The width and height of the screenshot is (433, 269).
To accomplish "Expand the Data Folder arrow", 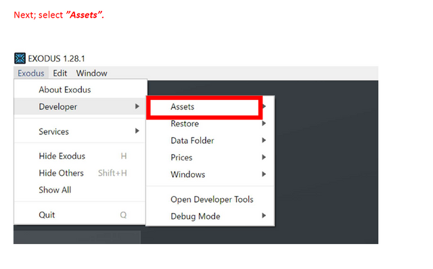I will tap(264, 140).
